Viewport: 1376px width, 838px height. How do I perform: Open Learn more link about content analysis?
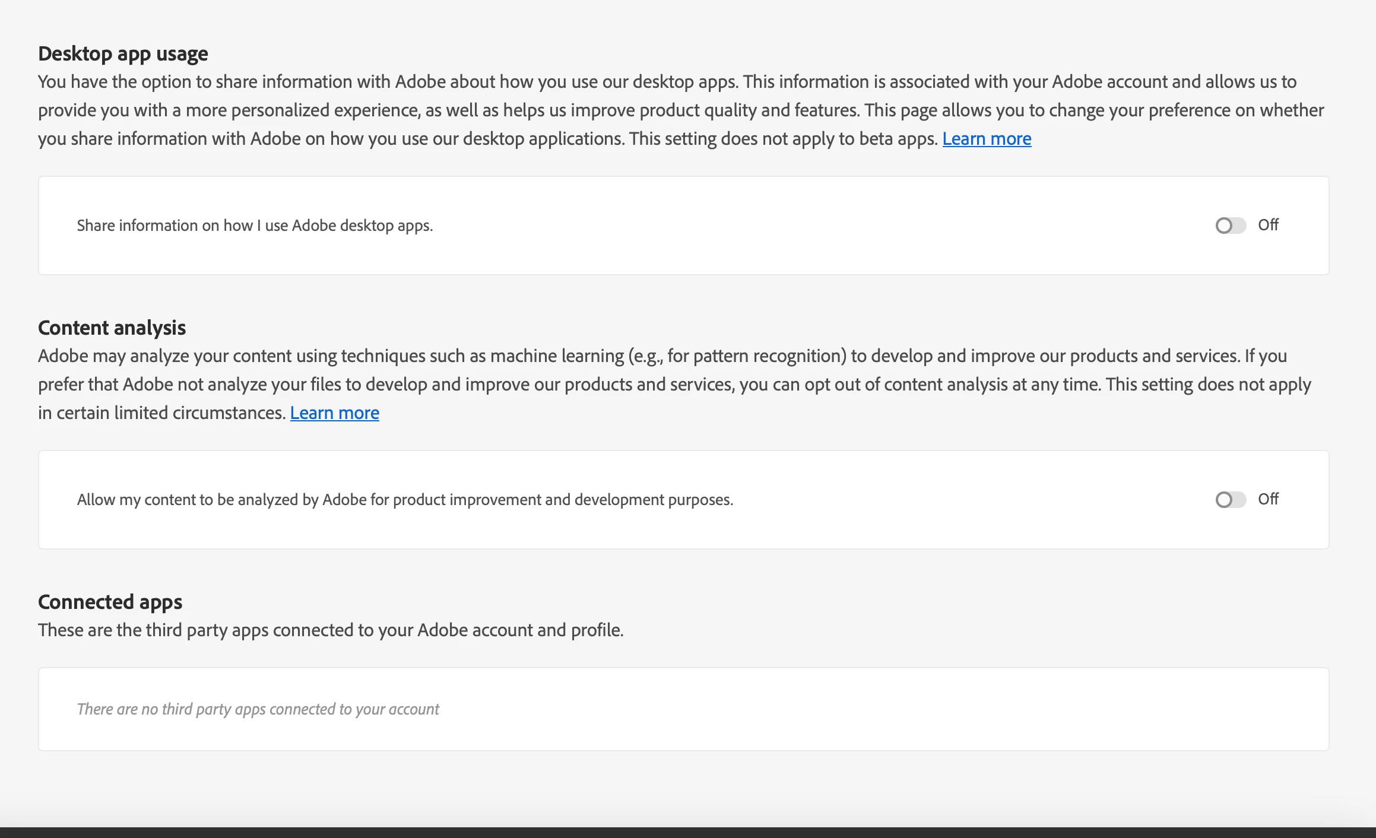pos(334,412)
